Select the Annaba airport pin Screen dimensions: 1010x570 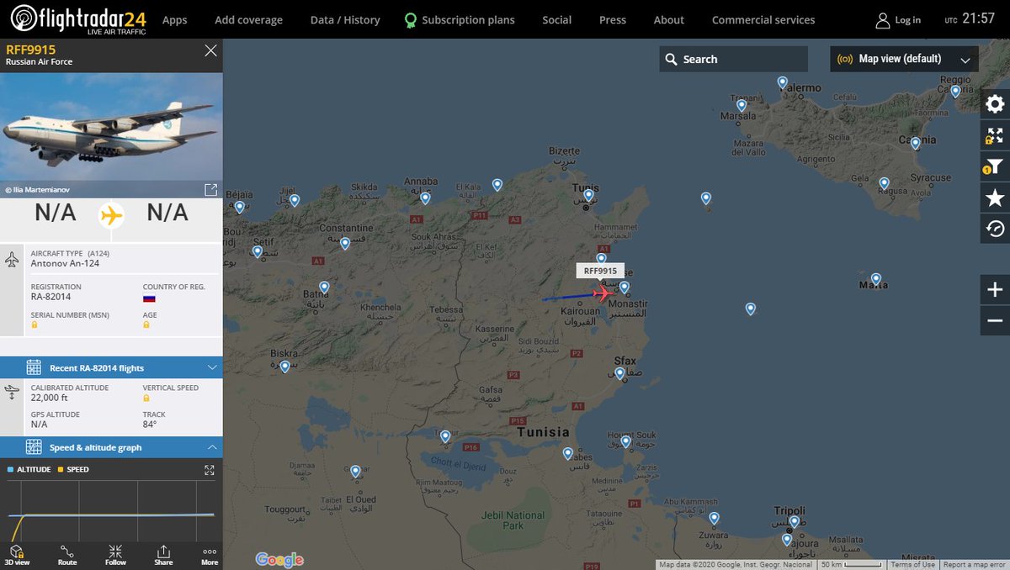tap(426, 198)
